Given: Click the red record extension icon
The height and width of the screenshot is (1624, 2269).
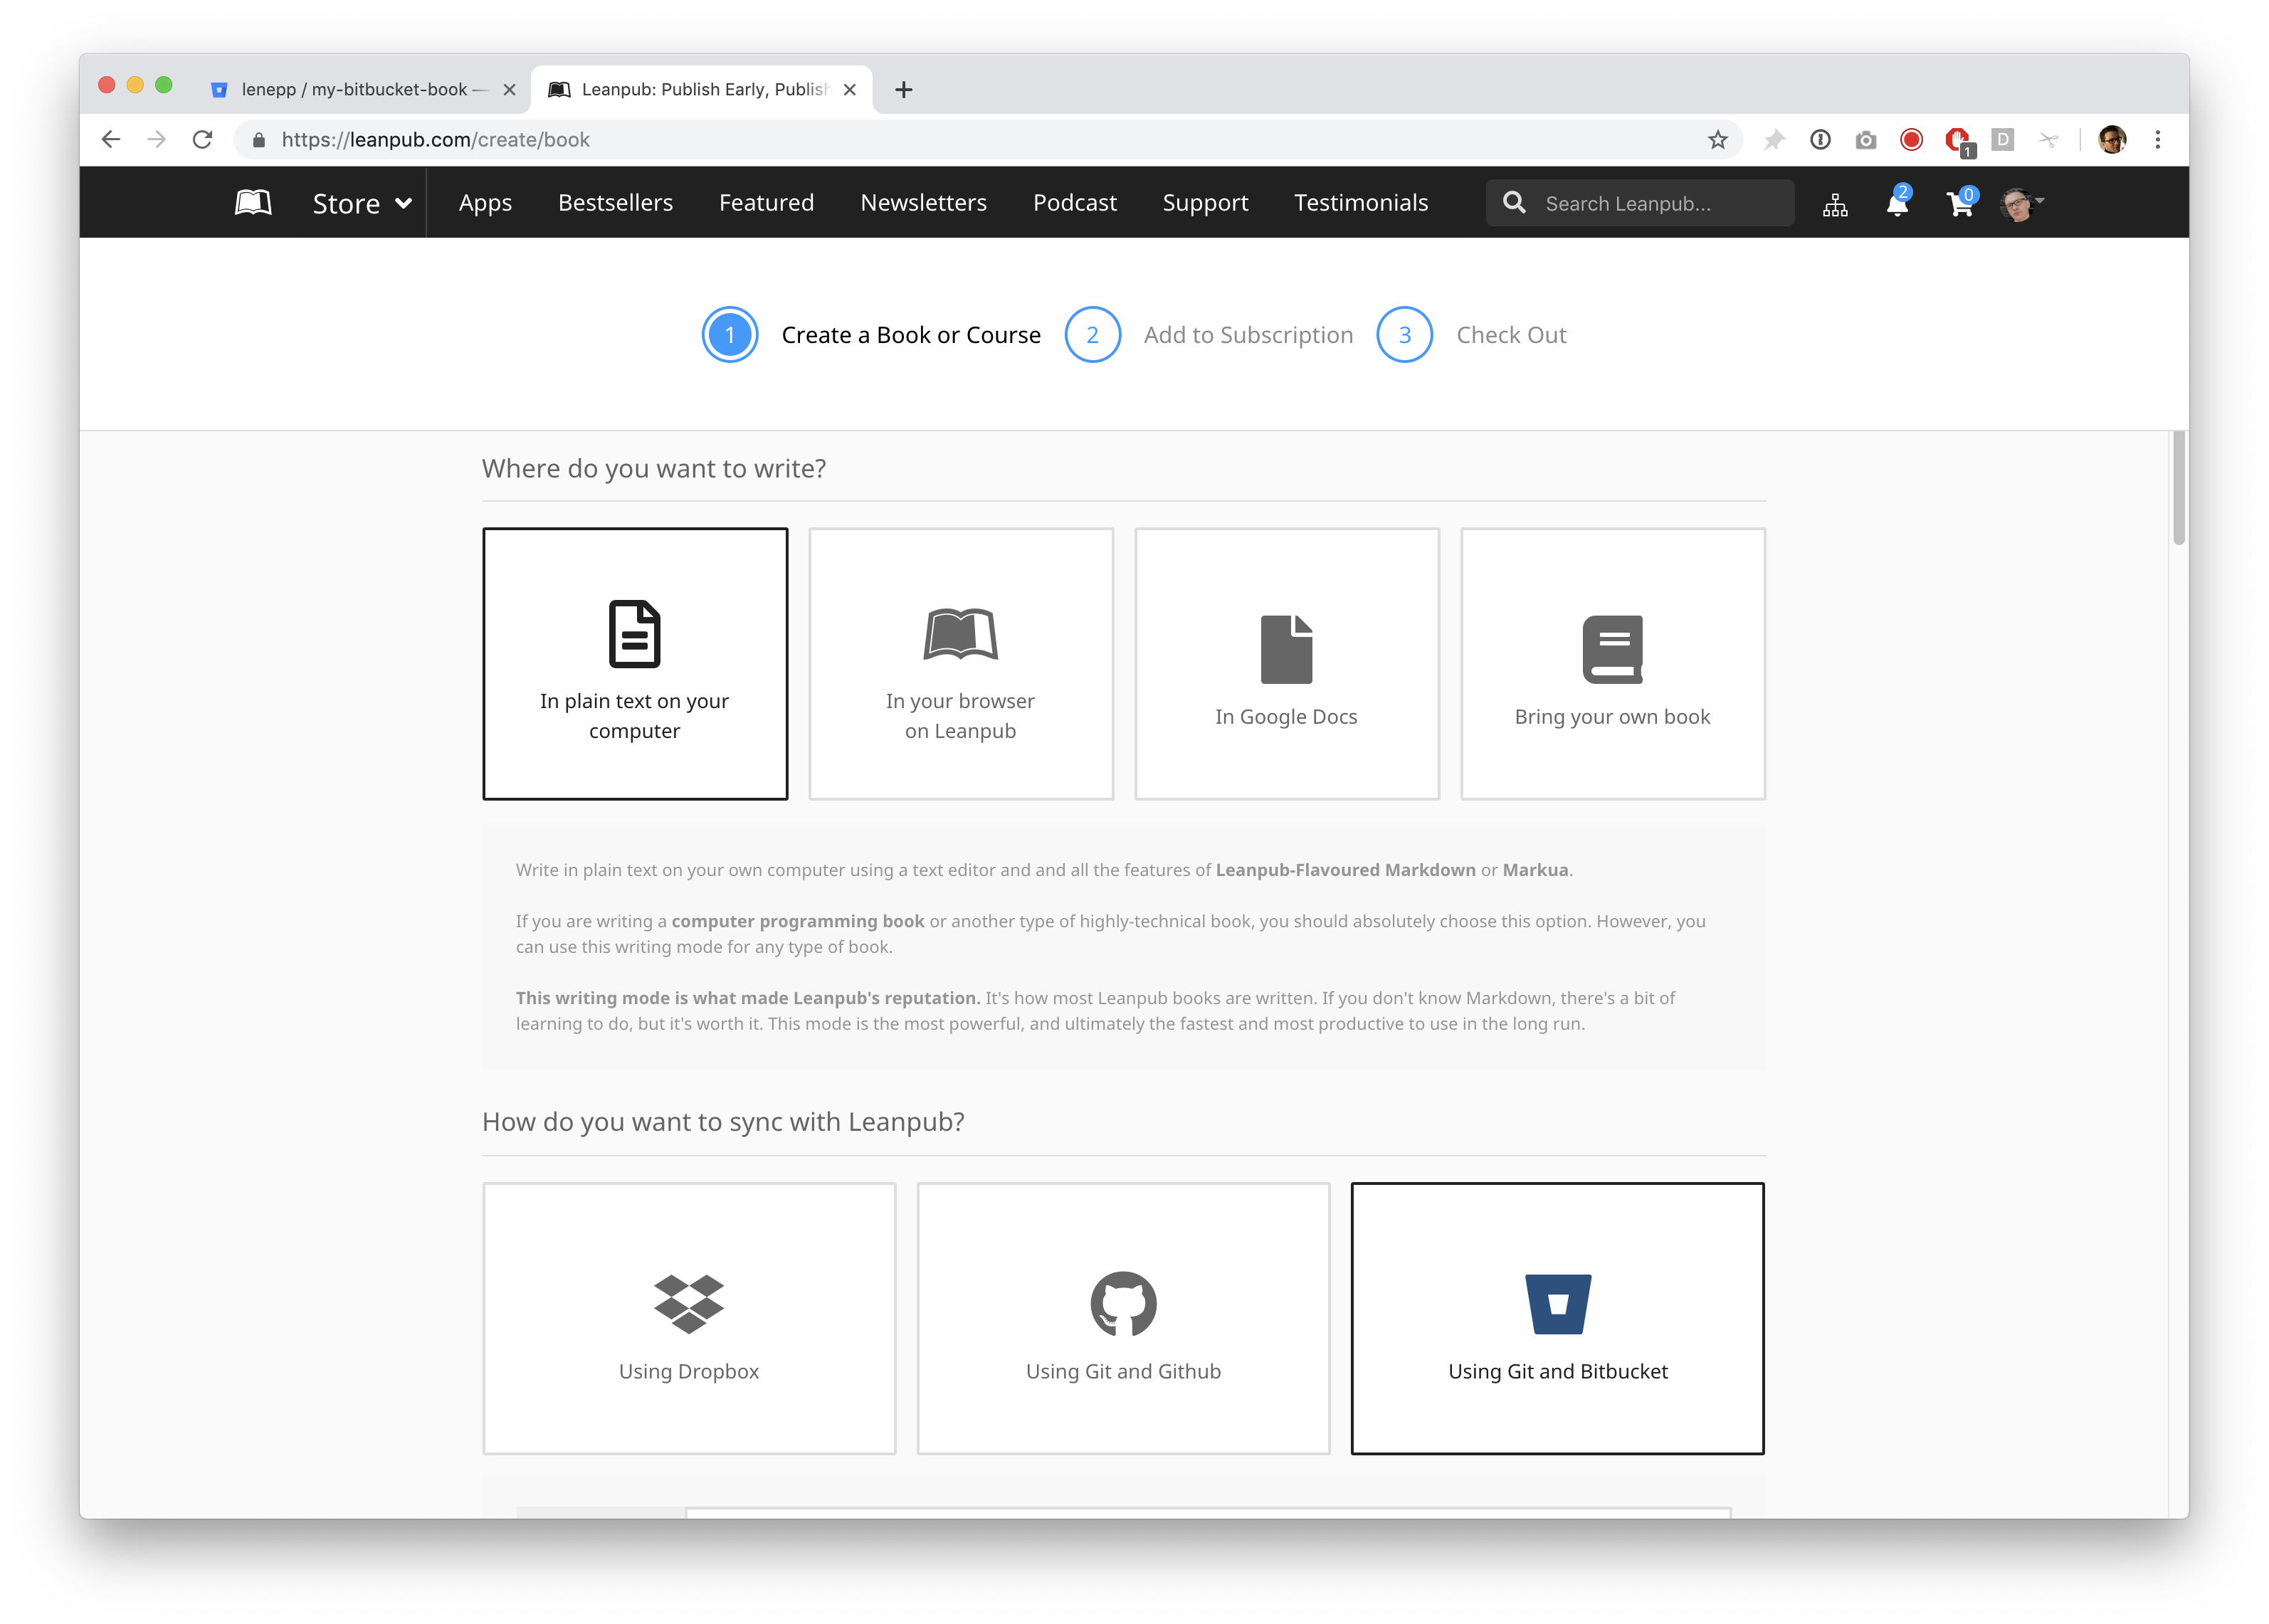Looking at the screenshot, I should point(1910,140).
